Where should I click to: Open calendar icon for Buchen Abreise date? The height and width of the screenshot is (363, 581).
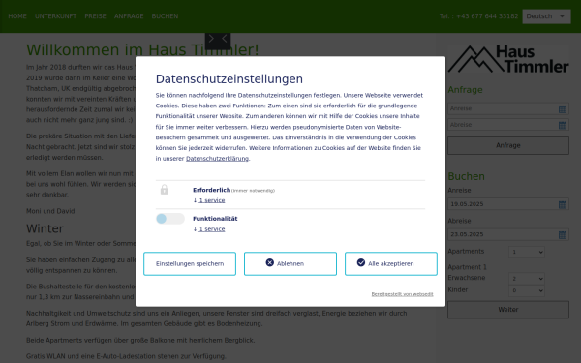563,235
